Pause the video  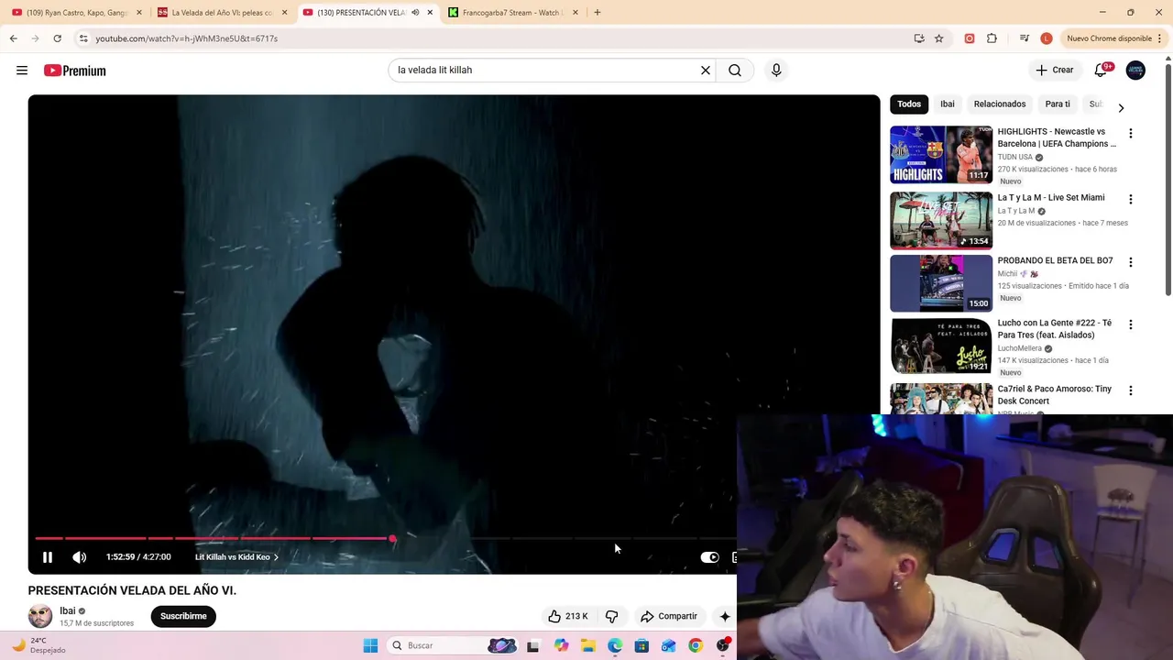[48, 556]
